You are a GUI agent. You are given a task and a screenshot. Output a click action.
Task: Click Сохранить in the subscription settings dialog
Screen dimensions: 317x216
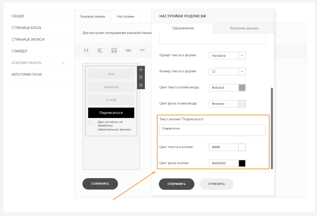(177, 184)
